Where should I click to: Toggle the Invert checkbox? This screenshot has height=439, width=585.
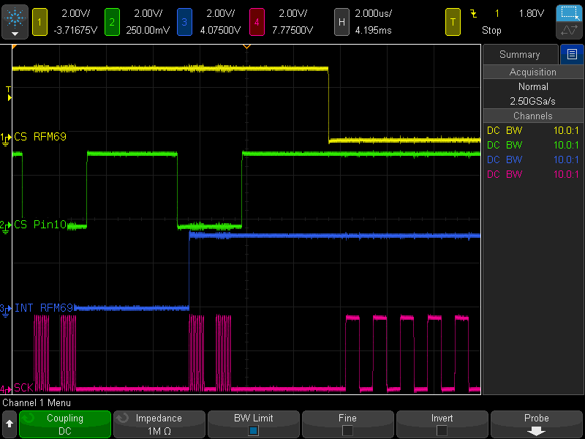(442, 430)
